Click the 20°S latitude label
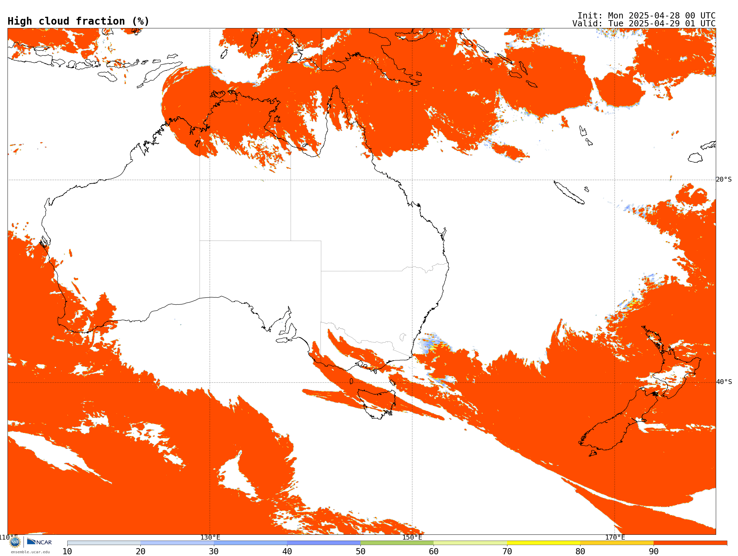 coord(724,180)
